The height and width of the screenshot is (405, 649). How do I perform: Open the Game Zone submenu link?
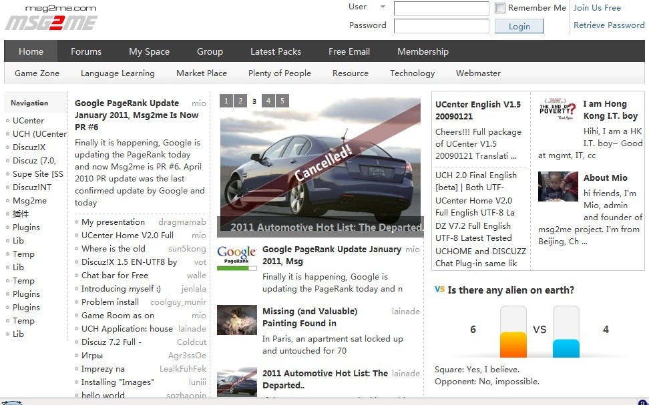pyautogui.click(x=37, y=73)
